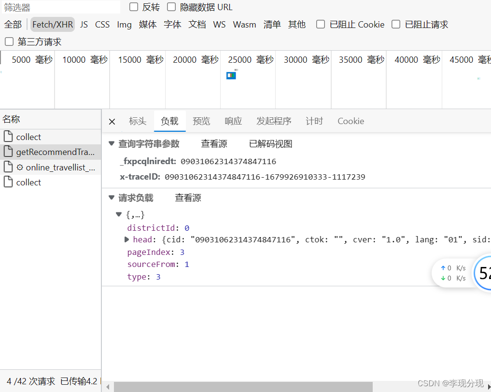Filter requests by 媒体
491x392 pixels.
tap(148, 25)
